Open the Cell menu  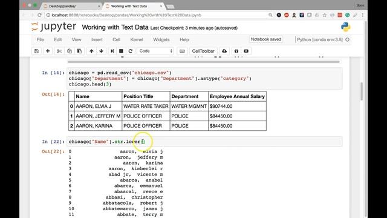click(x=117, y=39)
